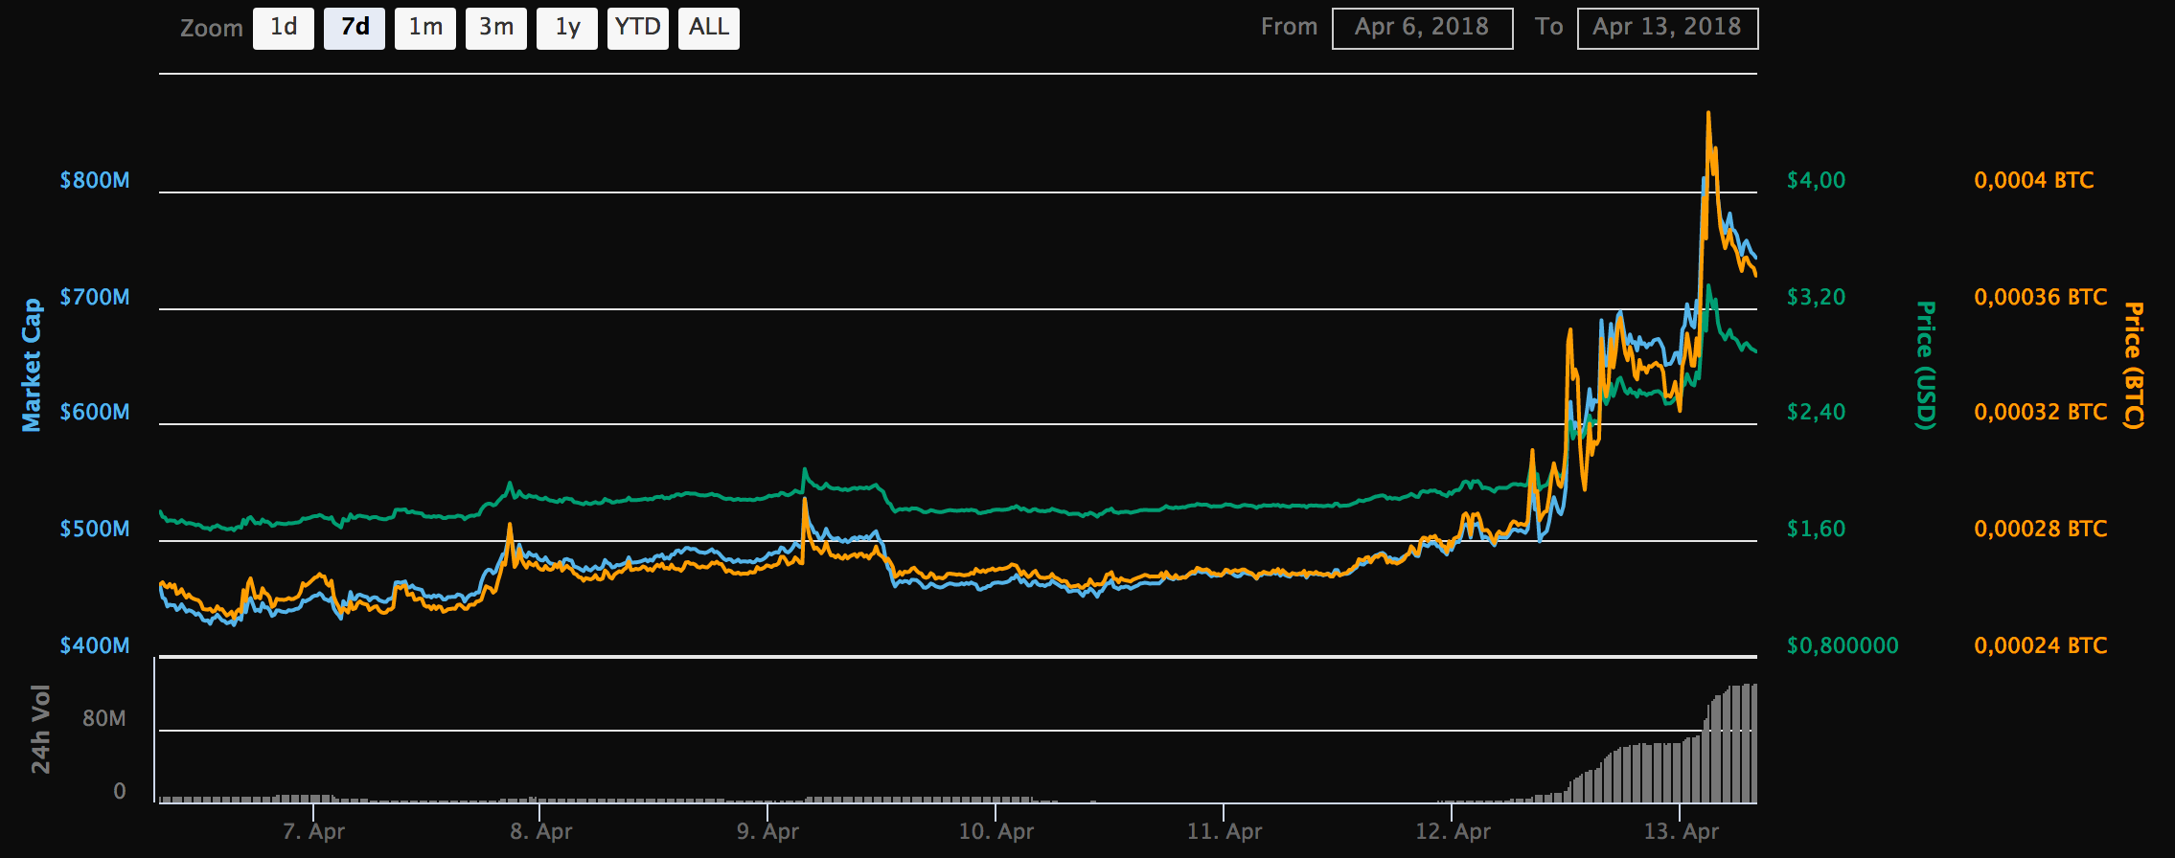Click the 24h Vol axis label
Image resolution: width=2175 pixels, height=858 pixels.
40,729
